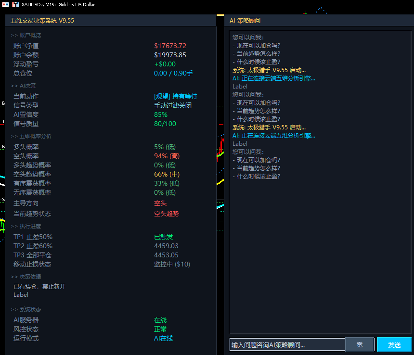Click the floating P/L value +$0.00
The image size is (414, 355).
click(165, 64)
